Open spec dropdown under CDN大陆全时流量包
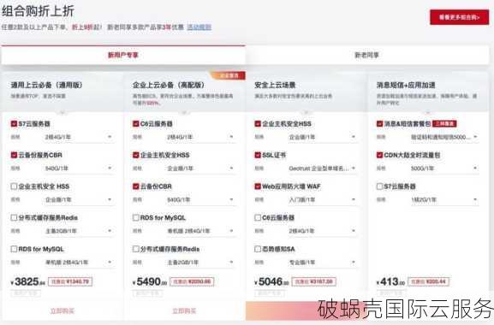 pyautogui.click(x=444, y=168)
